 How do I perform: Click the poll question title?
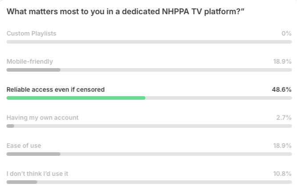click(x=125, y=12)
